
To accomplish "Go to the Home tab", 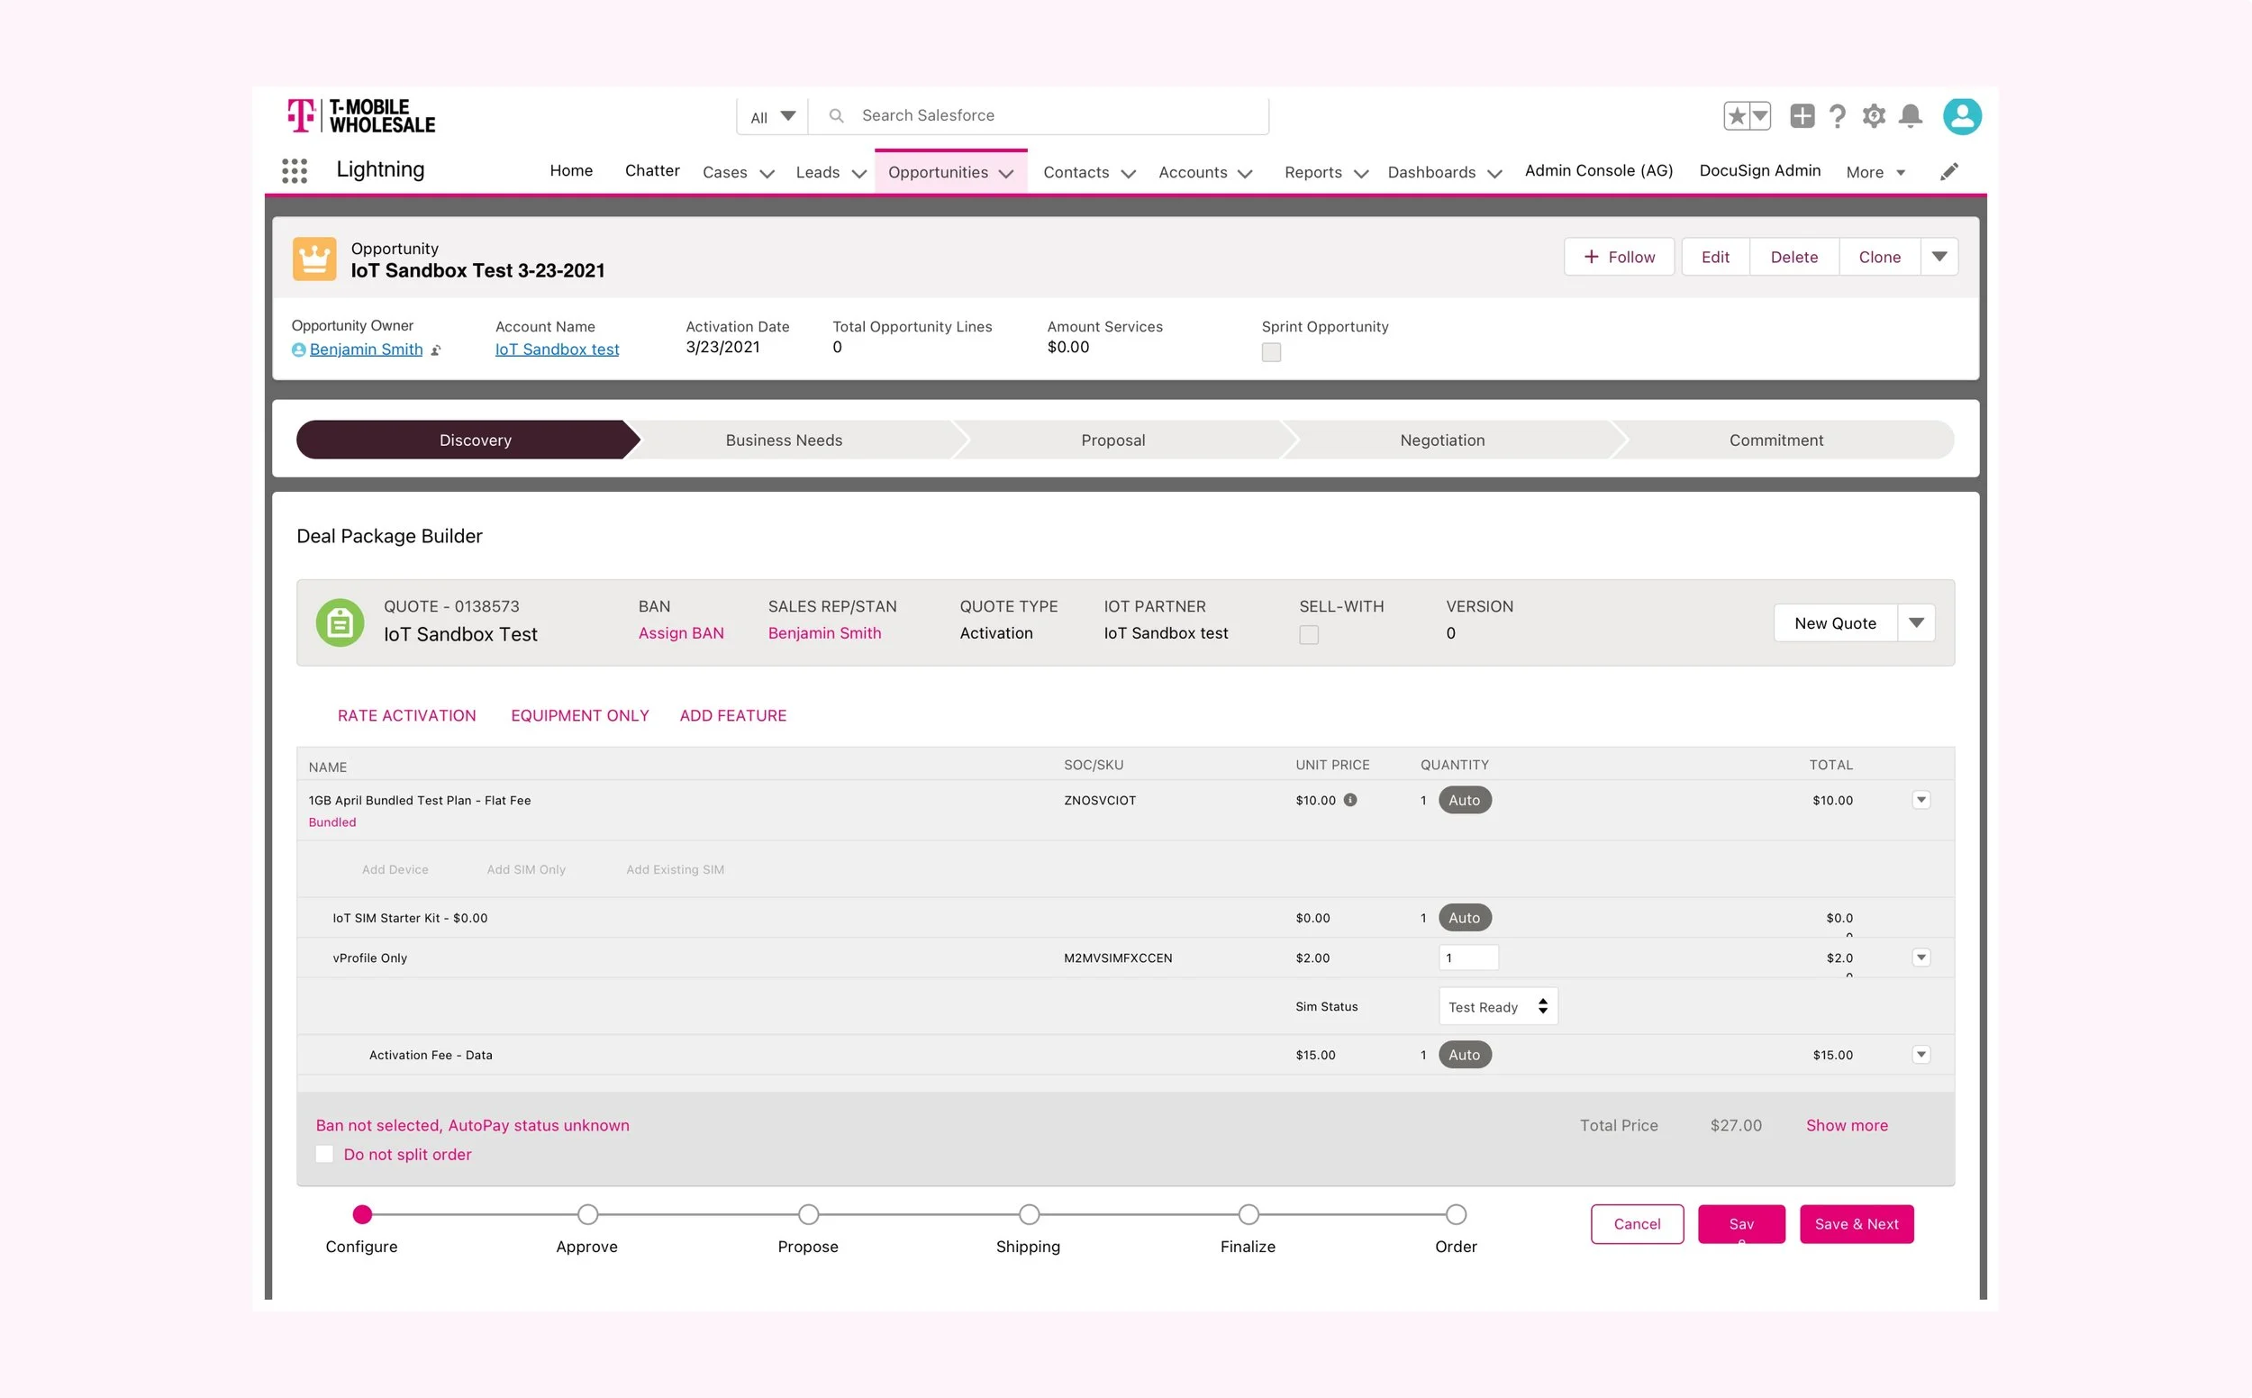I will tap(571, 170).
